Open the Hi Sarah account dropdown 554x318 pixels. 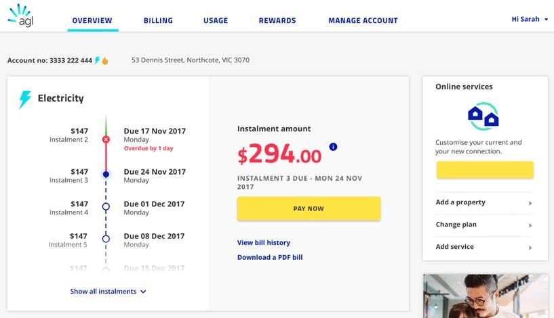point(530,20)
